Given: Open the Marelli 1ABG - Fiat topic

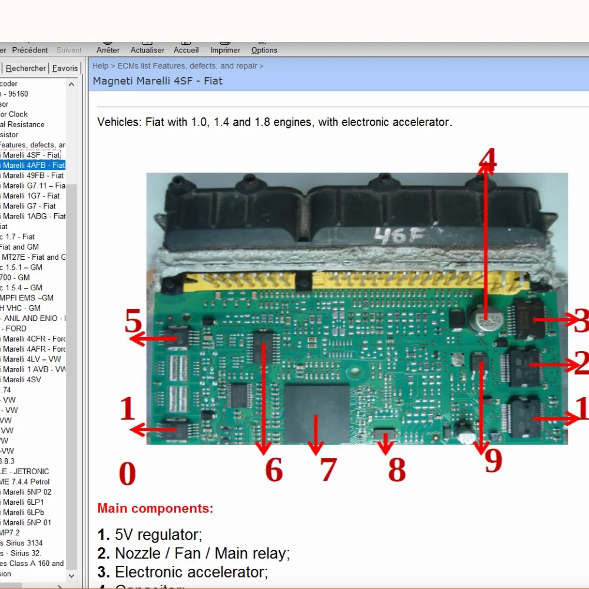Looking at the screenshot, I should coord(32,216).
